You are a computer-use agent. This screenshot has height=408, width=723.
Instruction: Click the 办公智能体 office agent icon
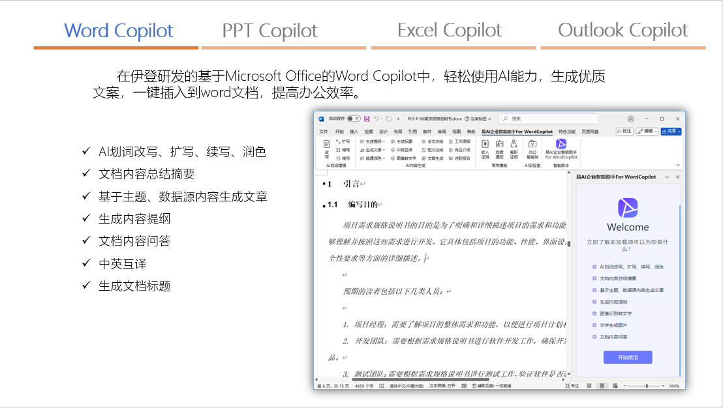click(532, 149)
